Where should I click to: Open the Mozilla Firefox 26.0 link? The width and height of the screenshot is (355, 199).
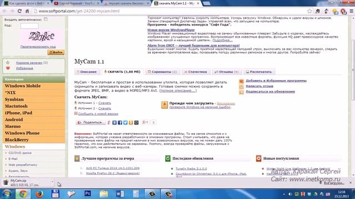pos(113,173)
